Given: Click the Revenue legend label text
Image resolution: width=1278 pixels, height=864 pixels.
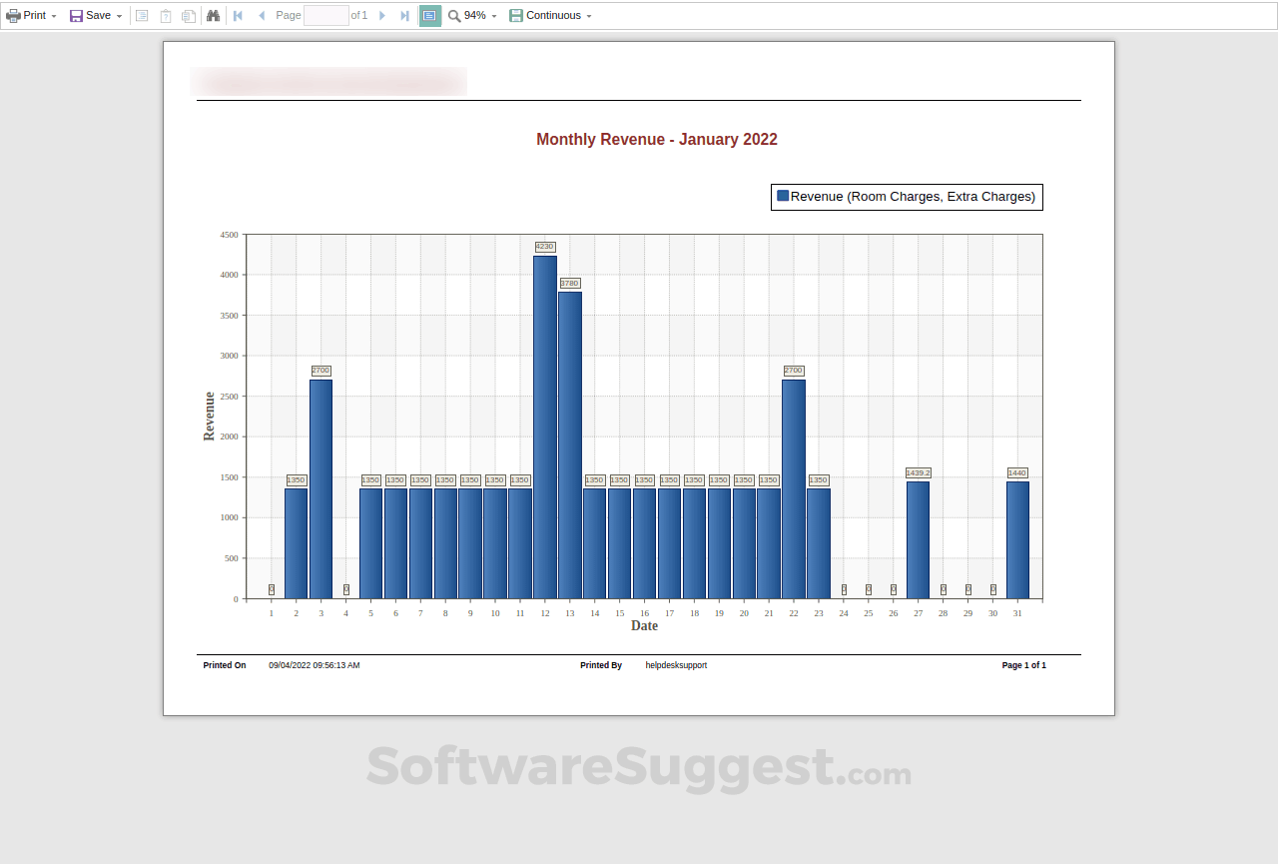Looking at the screenshot, I should pyautogui.click(x=913, y=197).
